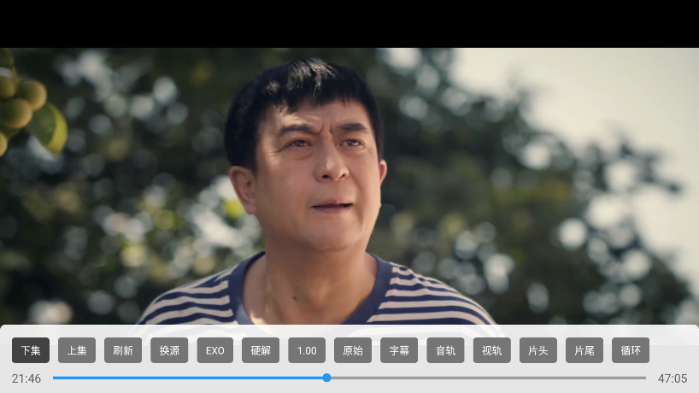Refresh playback using 刷新 button
The image size is (699, 393).
pos(123,350)
